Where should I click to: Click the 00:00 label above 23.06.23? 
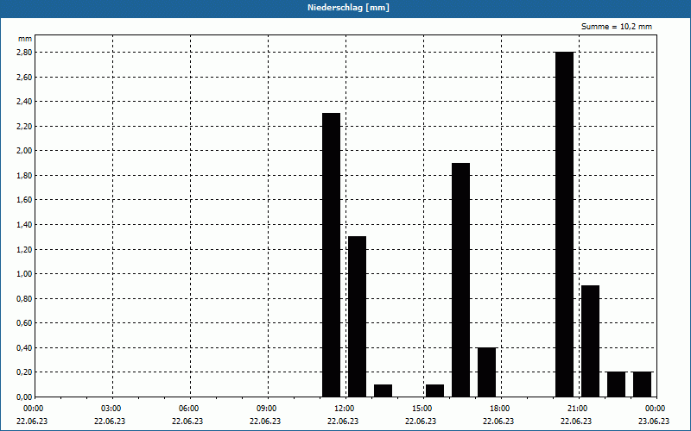656,409
